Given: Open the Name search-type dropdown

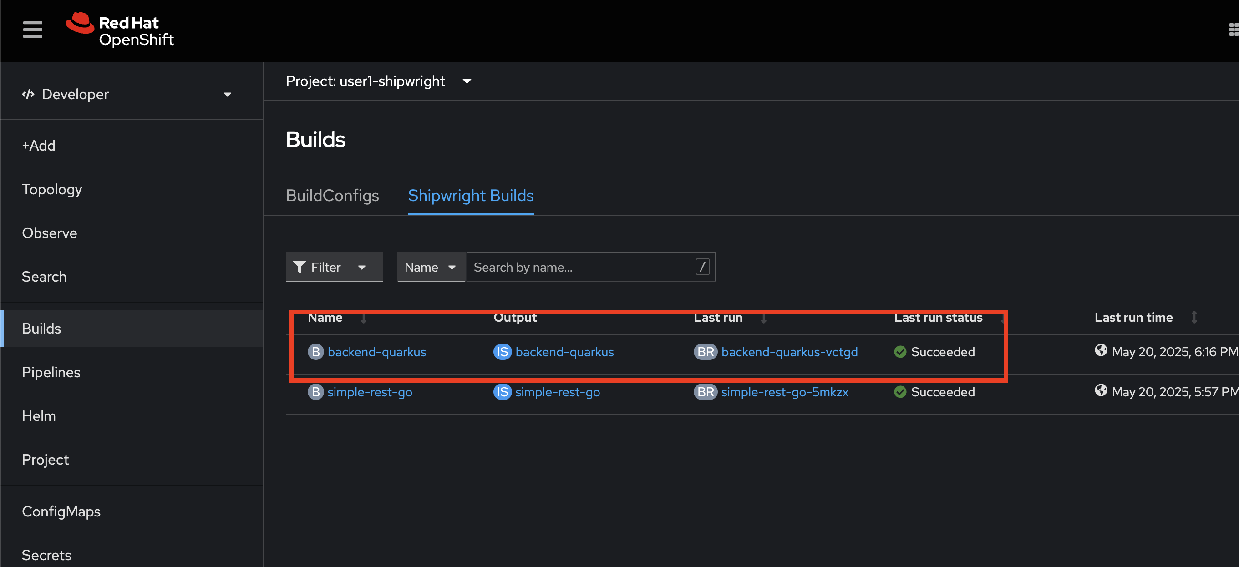Looking at the screenshot, I should 431,267.
